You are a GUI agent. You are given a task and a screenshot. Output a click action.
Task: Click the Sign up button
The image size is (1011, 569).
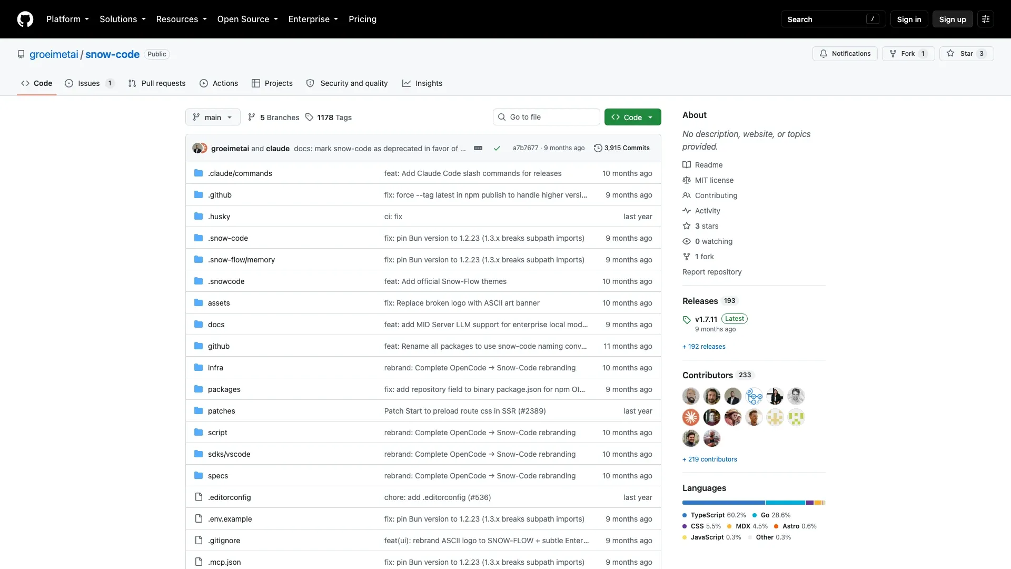pyautogui.click(x=952, y=19)
